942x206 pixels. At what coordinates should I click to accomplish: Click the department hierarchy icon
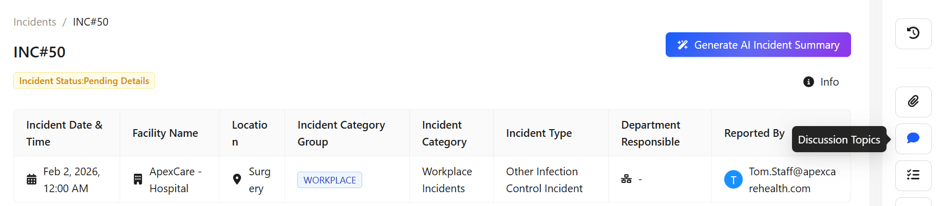coord(626,179)
